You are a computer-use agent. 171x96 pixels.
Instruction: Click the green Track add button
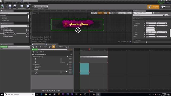34,49
